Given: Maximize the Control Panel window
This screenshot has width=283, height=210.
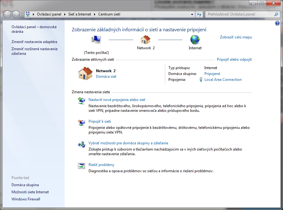Looking at the screenshot, I should tap(262, 3).
